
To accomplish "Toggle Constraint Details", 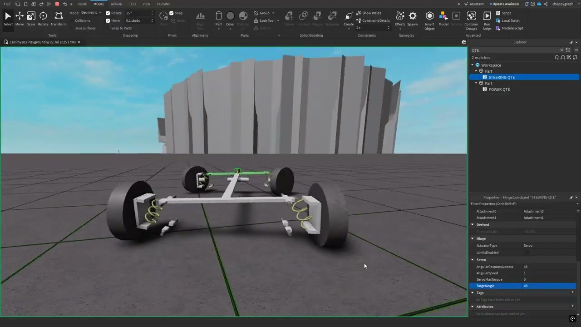I will pos(373,20).
